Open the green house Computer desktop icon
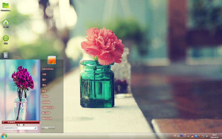 point(6,23)
